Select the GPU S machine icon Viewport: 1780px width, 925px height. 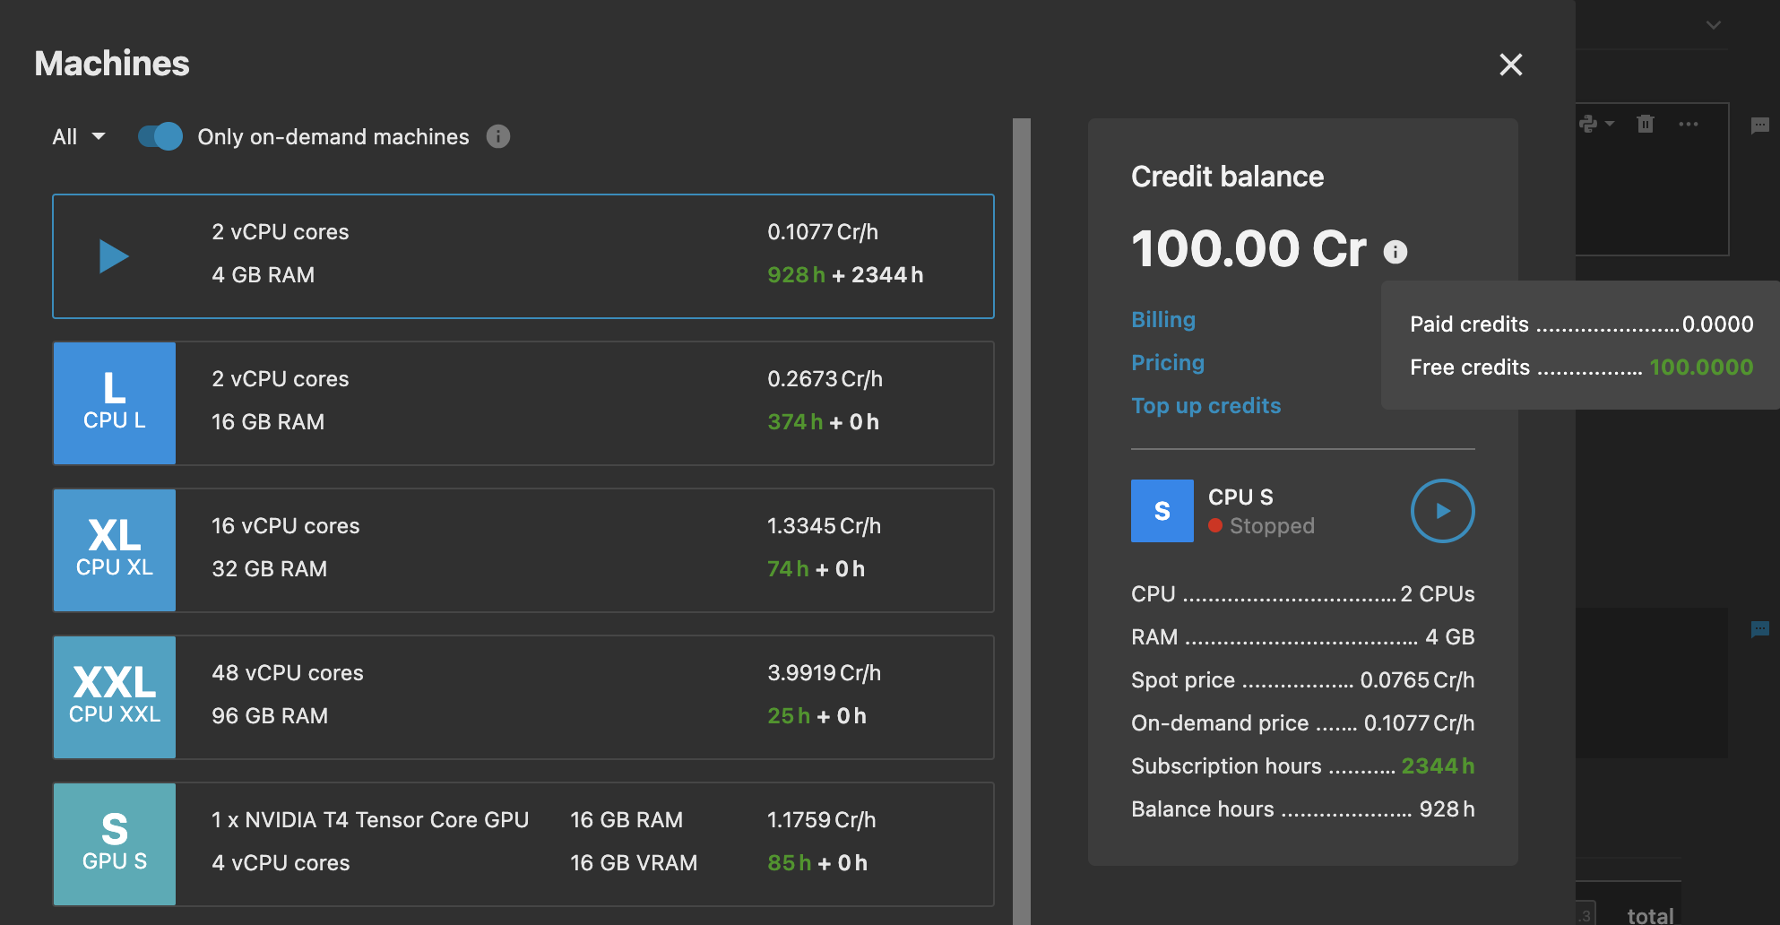click(x=114, y=843)
